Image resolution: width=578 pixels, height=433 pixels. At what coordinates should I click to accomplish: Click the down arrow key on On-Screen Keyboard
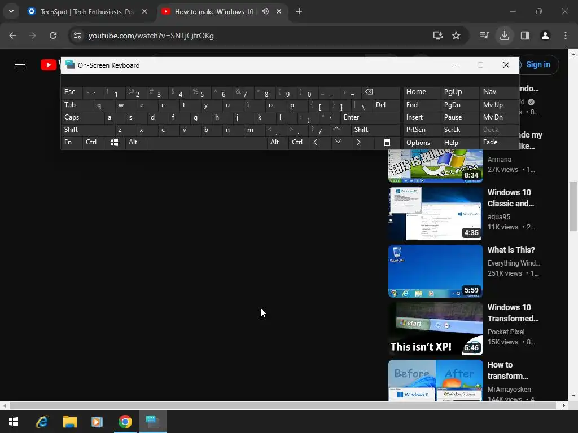(x=338, y=142)
